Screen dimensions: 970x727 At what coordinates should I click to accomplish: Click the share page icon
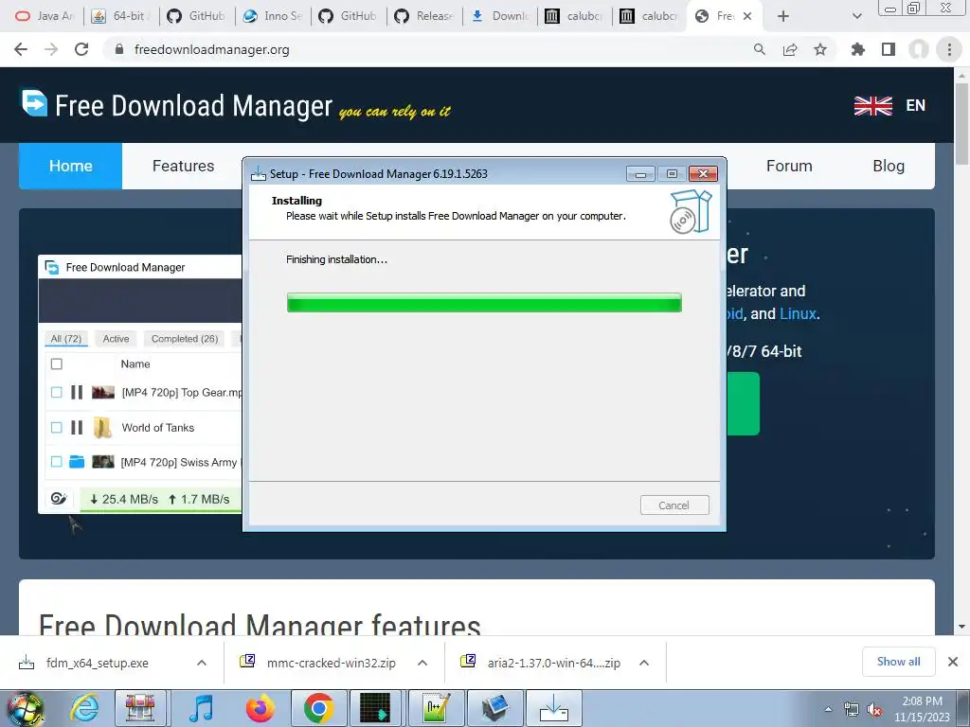(x=790, y=49)
